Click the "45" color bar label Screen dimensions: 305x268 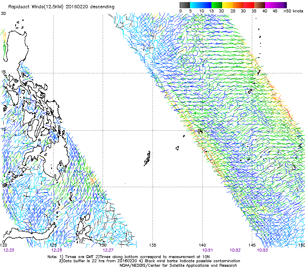click(275, 11)
